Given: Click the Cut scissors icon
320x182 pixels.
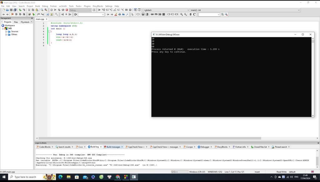Looking at the screenshot, I should click(29, 10).
